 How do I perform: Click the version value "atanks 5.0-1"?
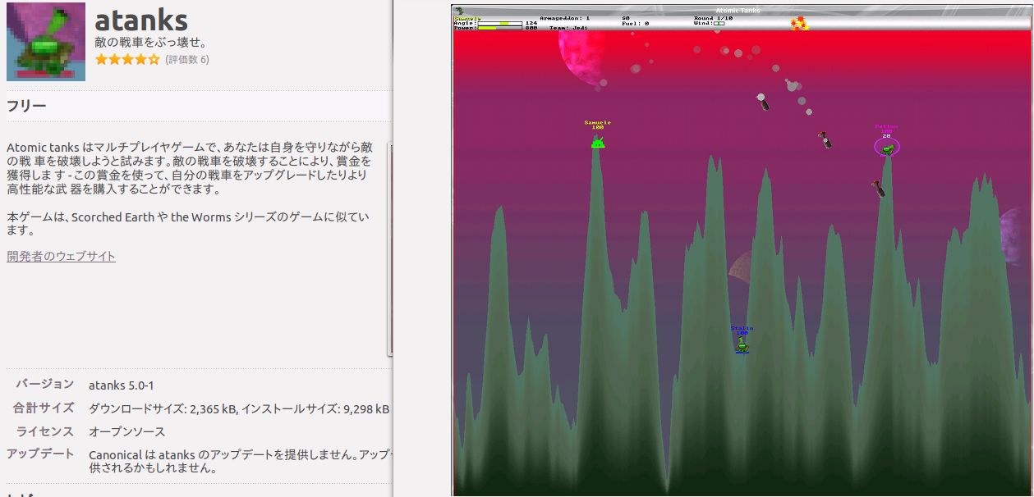click(x=122, y=385)
